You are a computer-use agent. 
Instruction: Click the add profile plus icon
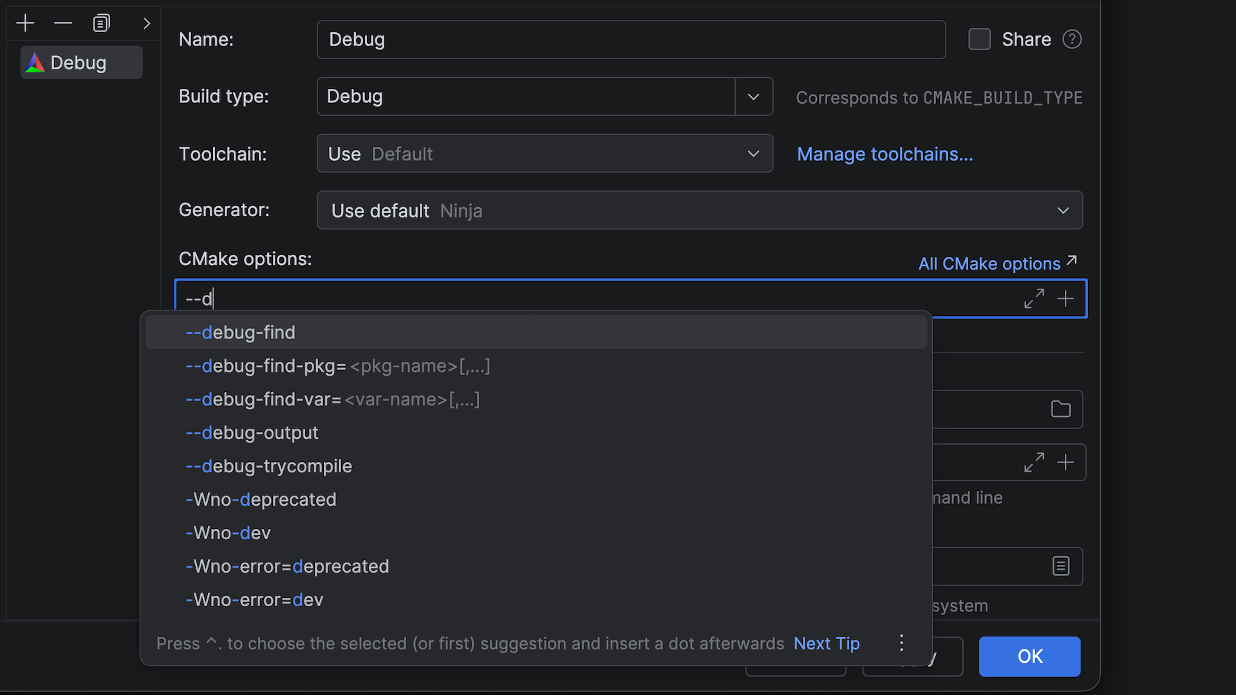[25, 23]
